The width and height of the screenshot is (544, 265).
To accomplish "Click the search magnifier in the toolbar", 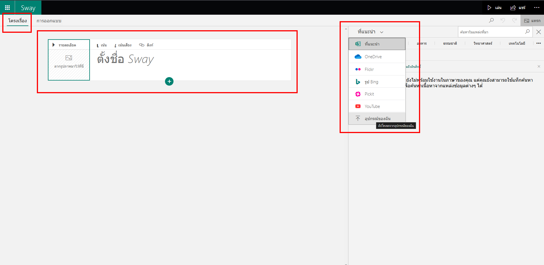I will pos(491,20).
